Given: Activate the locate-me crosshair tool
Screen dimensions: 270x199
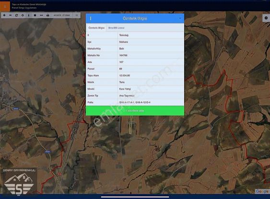Looking at the screenshot, I should [23, 15].
